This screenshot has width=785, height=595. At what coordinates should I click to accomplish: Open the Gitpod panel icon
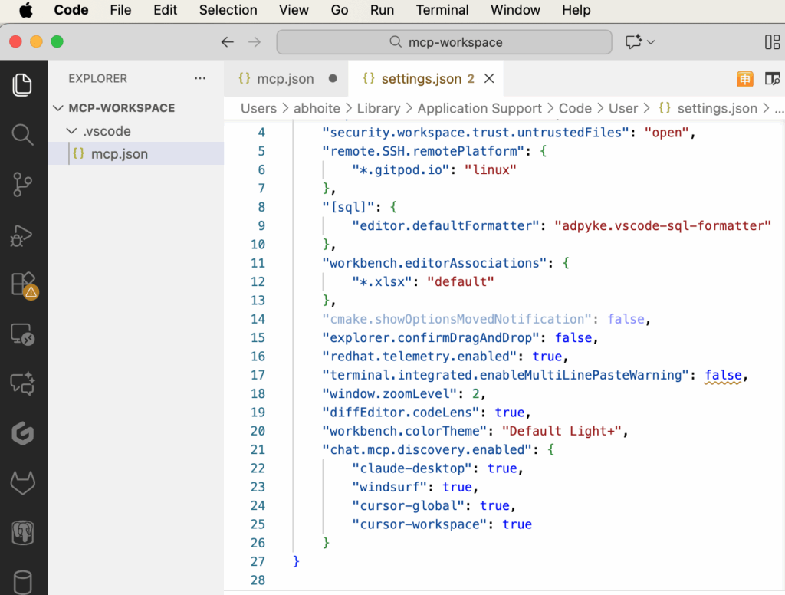(x=22, y=433)
